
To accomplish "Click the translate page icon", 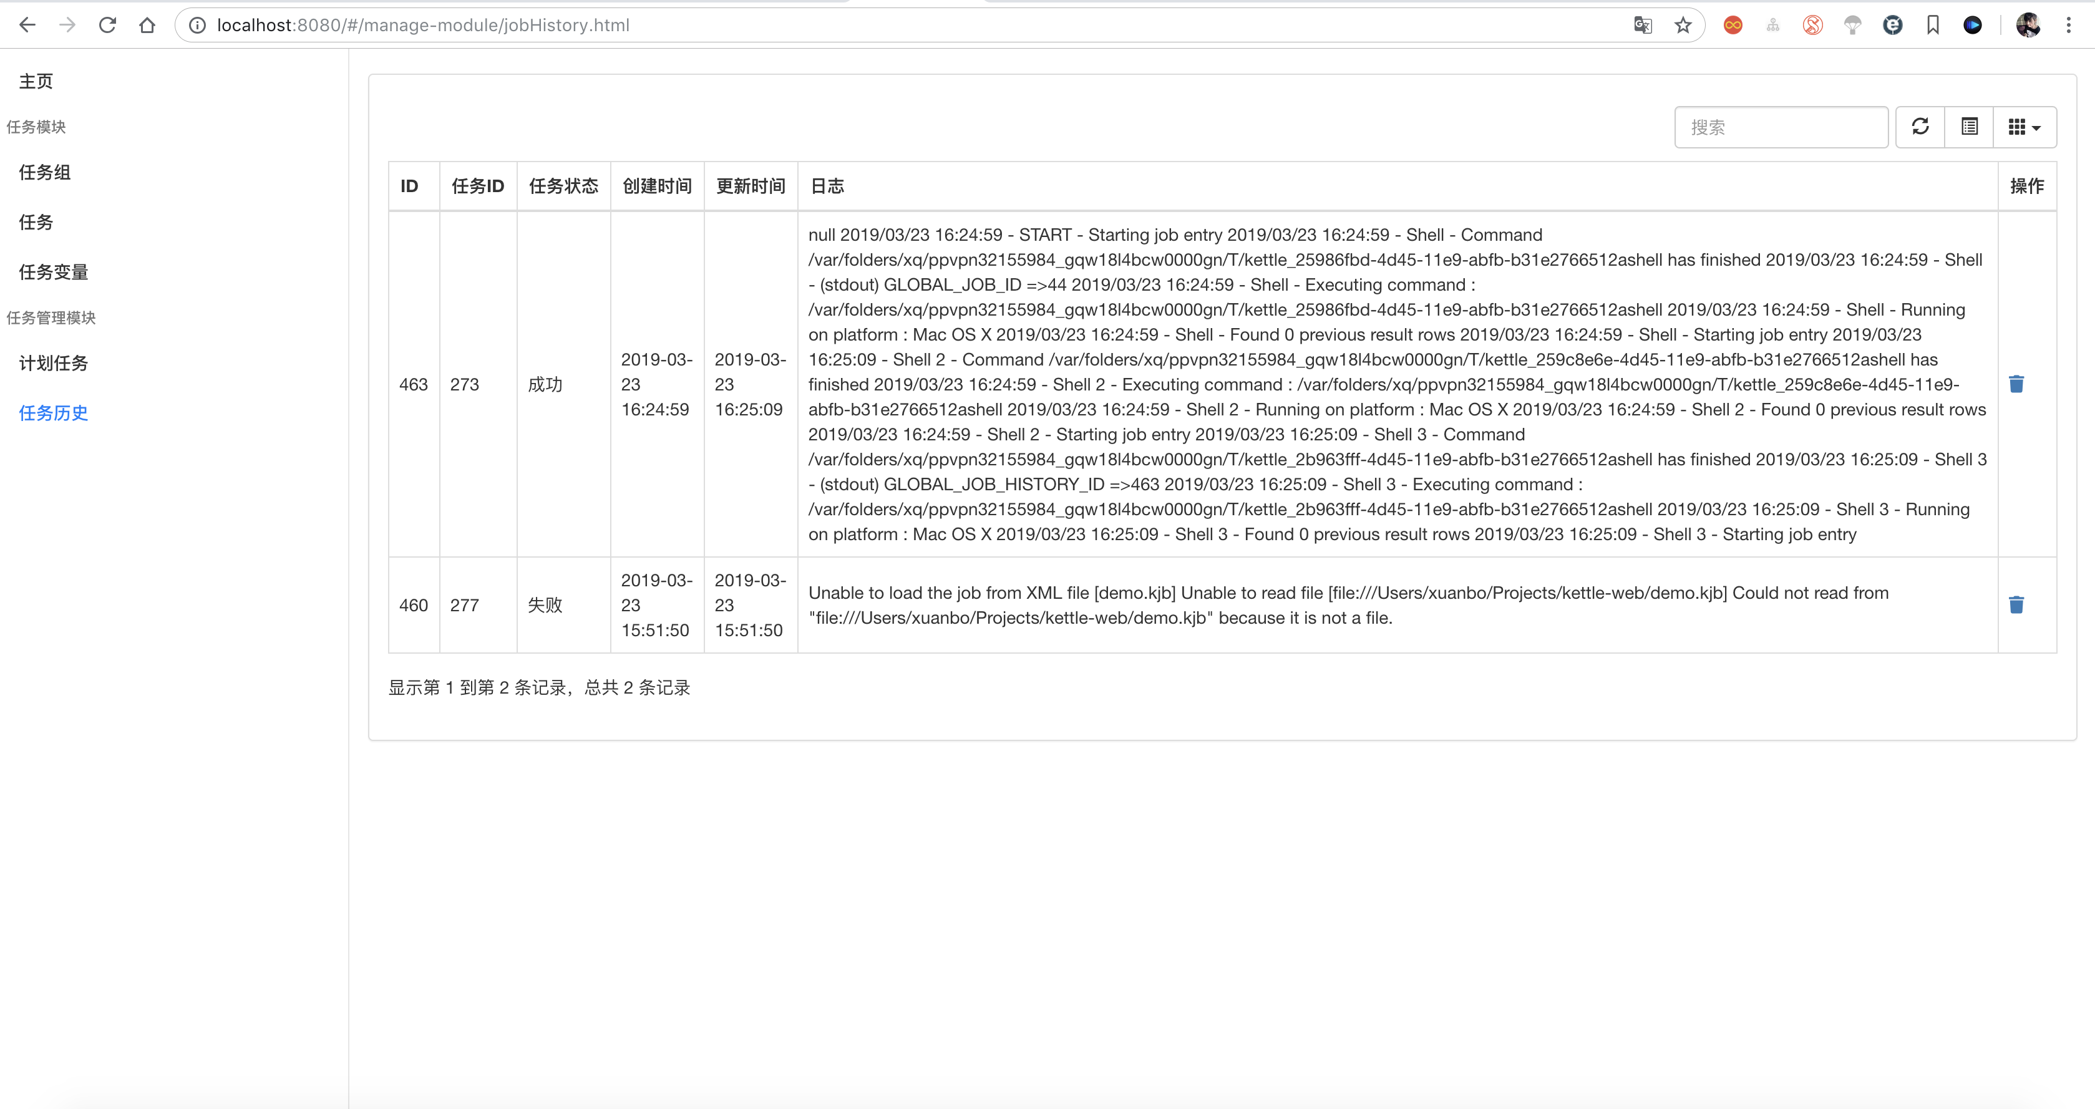I will click(x=1642, y=25).
